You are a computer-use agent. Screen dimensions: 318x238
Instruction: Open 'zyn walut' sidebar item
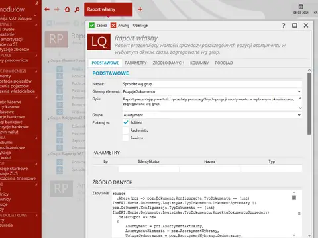[9, 132]
